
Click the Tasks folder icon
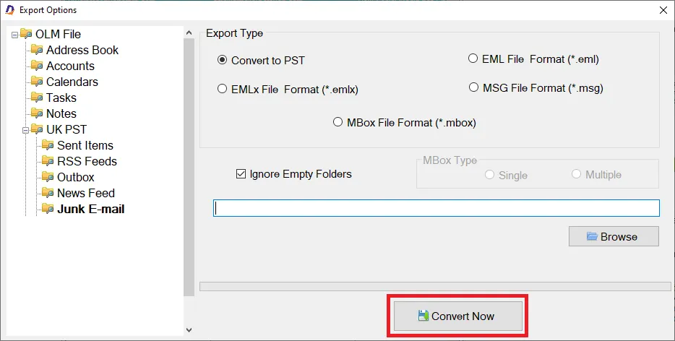tap(37, 98)
